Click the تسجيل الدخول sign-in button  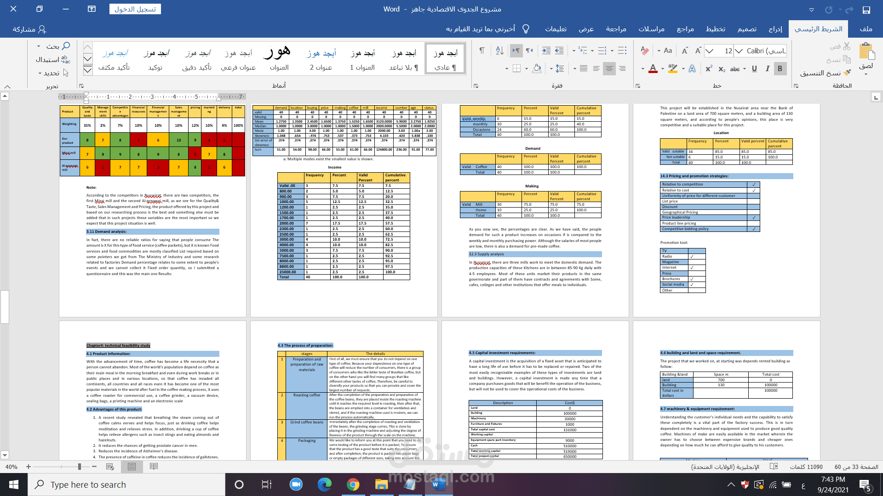click(x=135, y=9)
